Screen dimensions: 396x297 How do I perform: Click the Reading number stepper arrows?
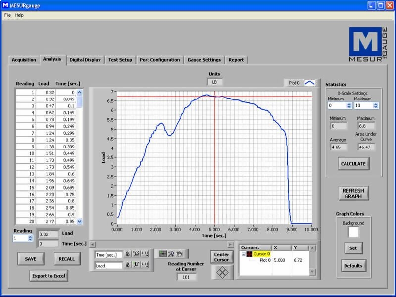[x=30, y=238]
